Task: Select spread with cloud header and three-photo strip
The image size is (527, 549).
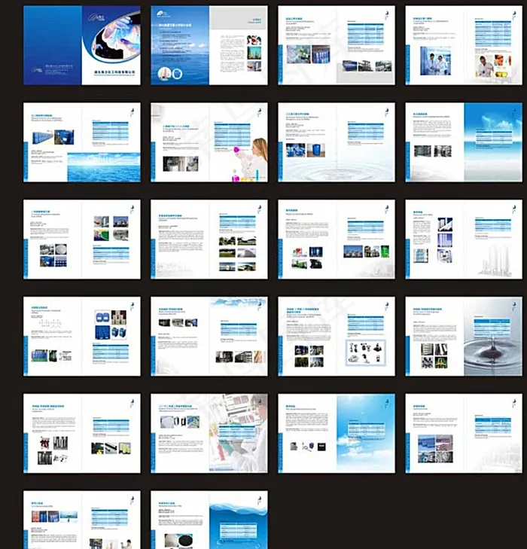Action: 209,337
